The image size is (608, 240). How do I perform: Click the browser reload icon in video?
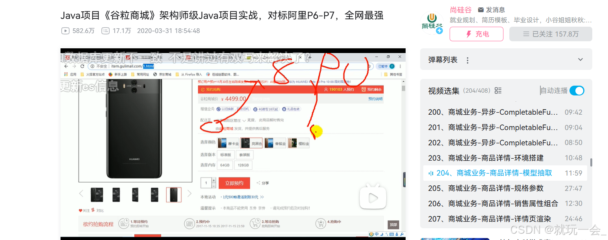pyautogui.click(x=82, y=66)
